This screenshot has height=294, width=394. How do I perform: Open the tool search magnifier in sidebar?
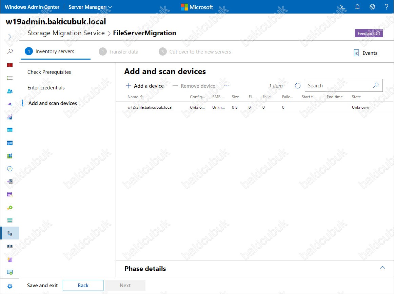9,51
